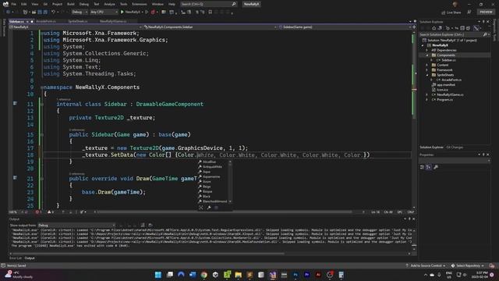This screenshot has height=281, width=499.
Task: Switch to the SpriteSheet.cs editor tab
Action: [x=78, y=21]
